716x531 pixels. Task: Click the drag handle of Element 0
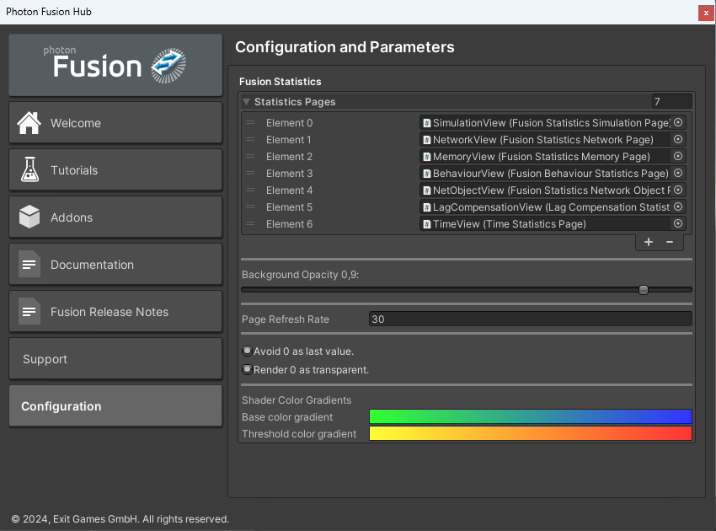(x=250, y=122)
